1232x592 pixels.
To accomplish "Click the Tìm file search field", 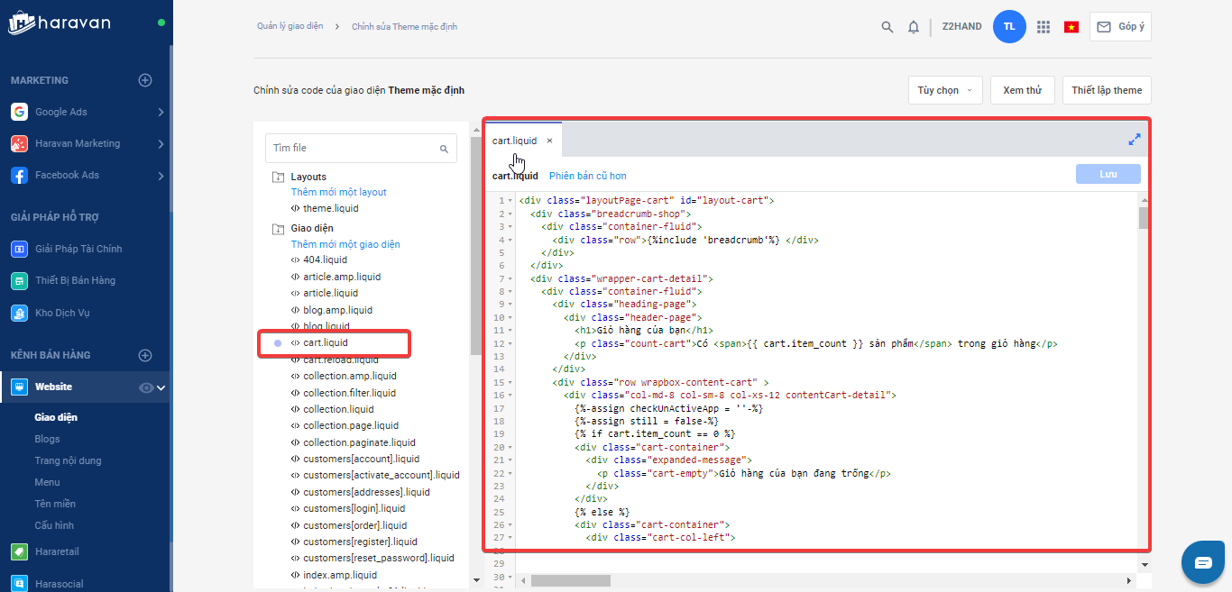I will (354, 148).
